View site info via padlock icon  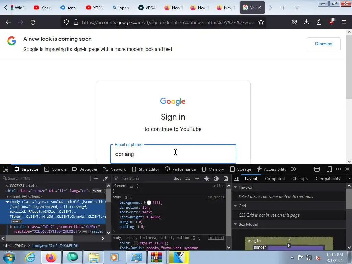click(x=76, y=22)
